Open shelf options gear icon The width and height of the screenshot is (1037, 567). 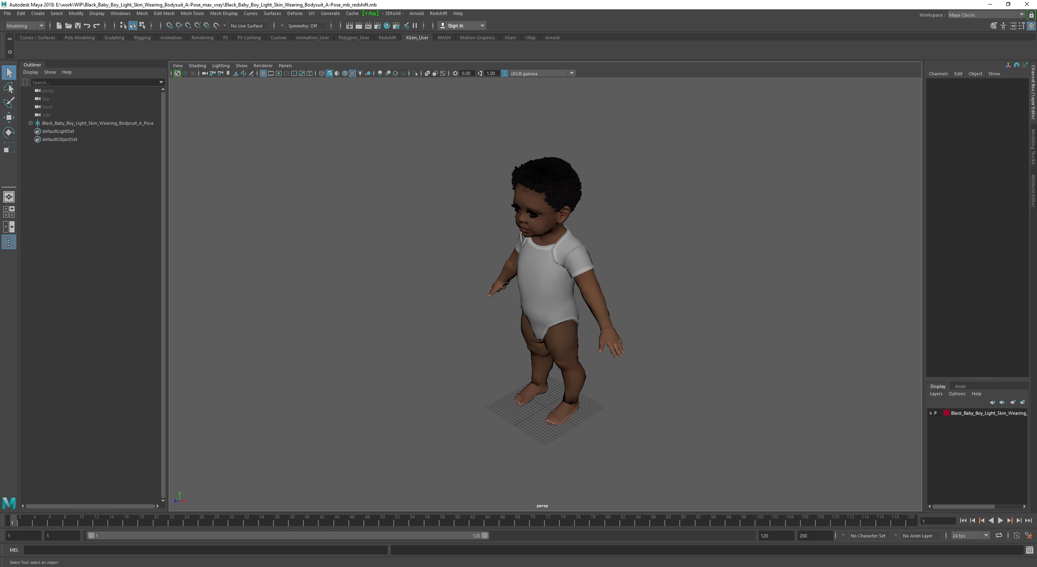(10, 52)
